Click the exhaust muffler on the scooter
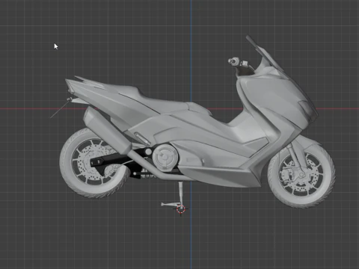This screenshot has width=359, height=269. pyautogui.click(x=108, y=131)
